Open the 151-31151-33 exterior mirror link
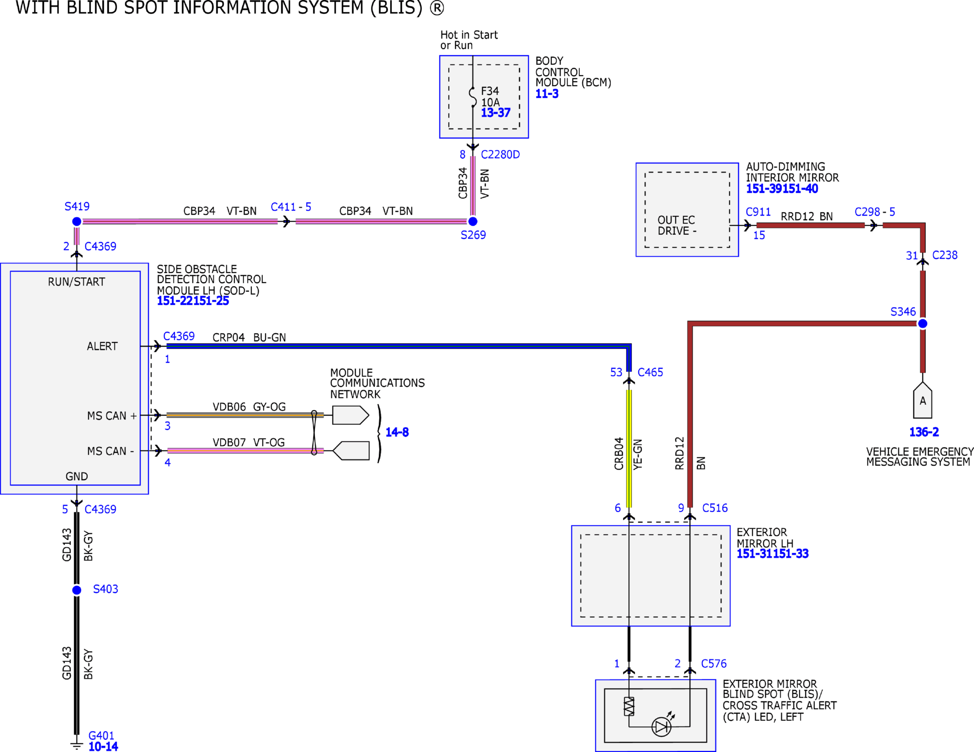974x752 pixels. point(772,553)
